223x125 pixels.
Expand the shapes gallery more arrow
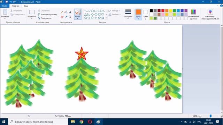coord(106,18)
